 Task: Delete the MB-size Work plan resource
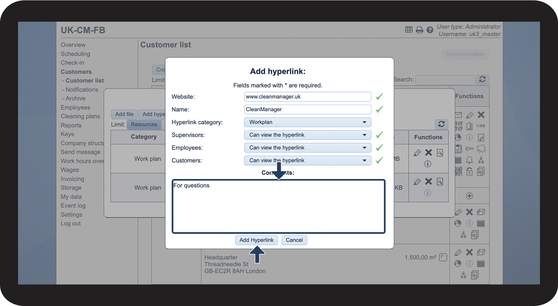pyautogui.click(x=429, y=153)
